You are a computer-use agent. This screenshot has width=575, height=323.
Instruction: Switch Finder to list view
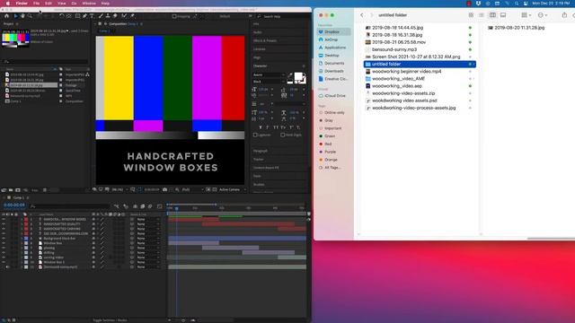[482, 15]
